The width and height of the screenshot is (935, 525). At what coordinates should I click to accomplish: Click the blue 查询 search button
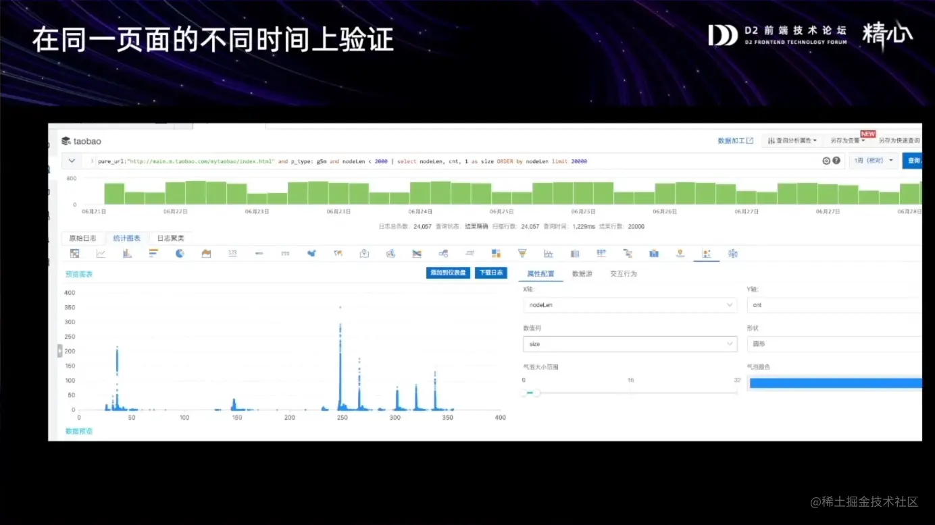912,161
